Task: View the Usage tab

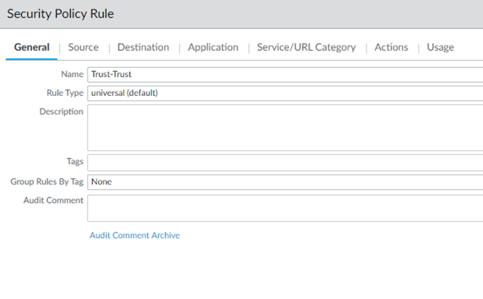Action: pos(440,47)
